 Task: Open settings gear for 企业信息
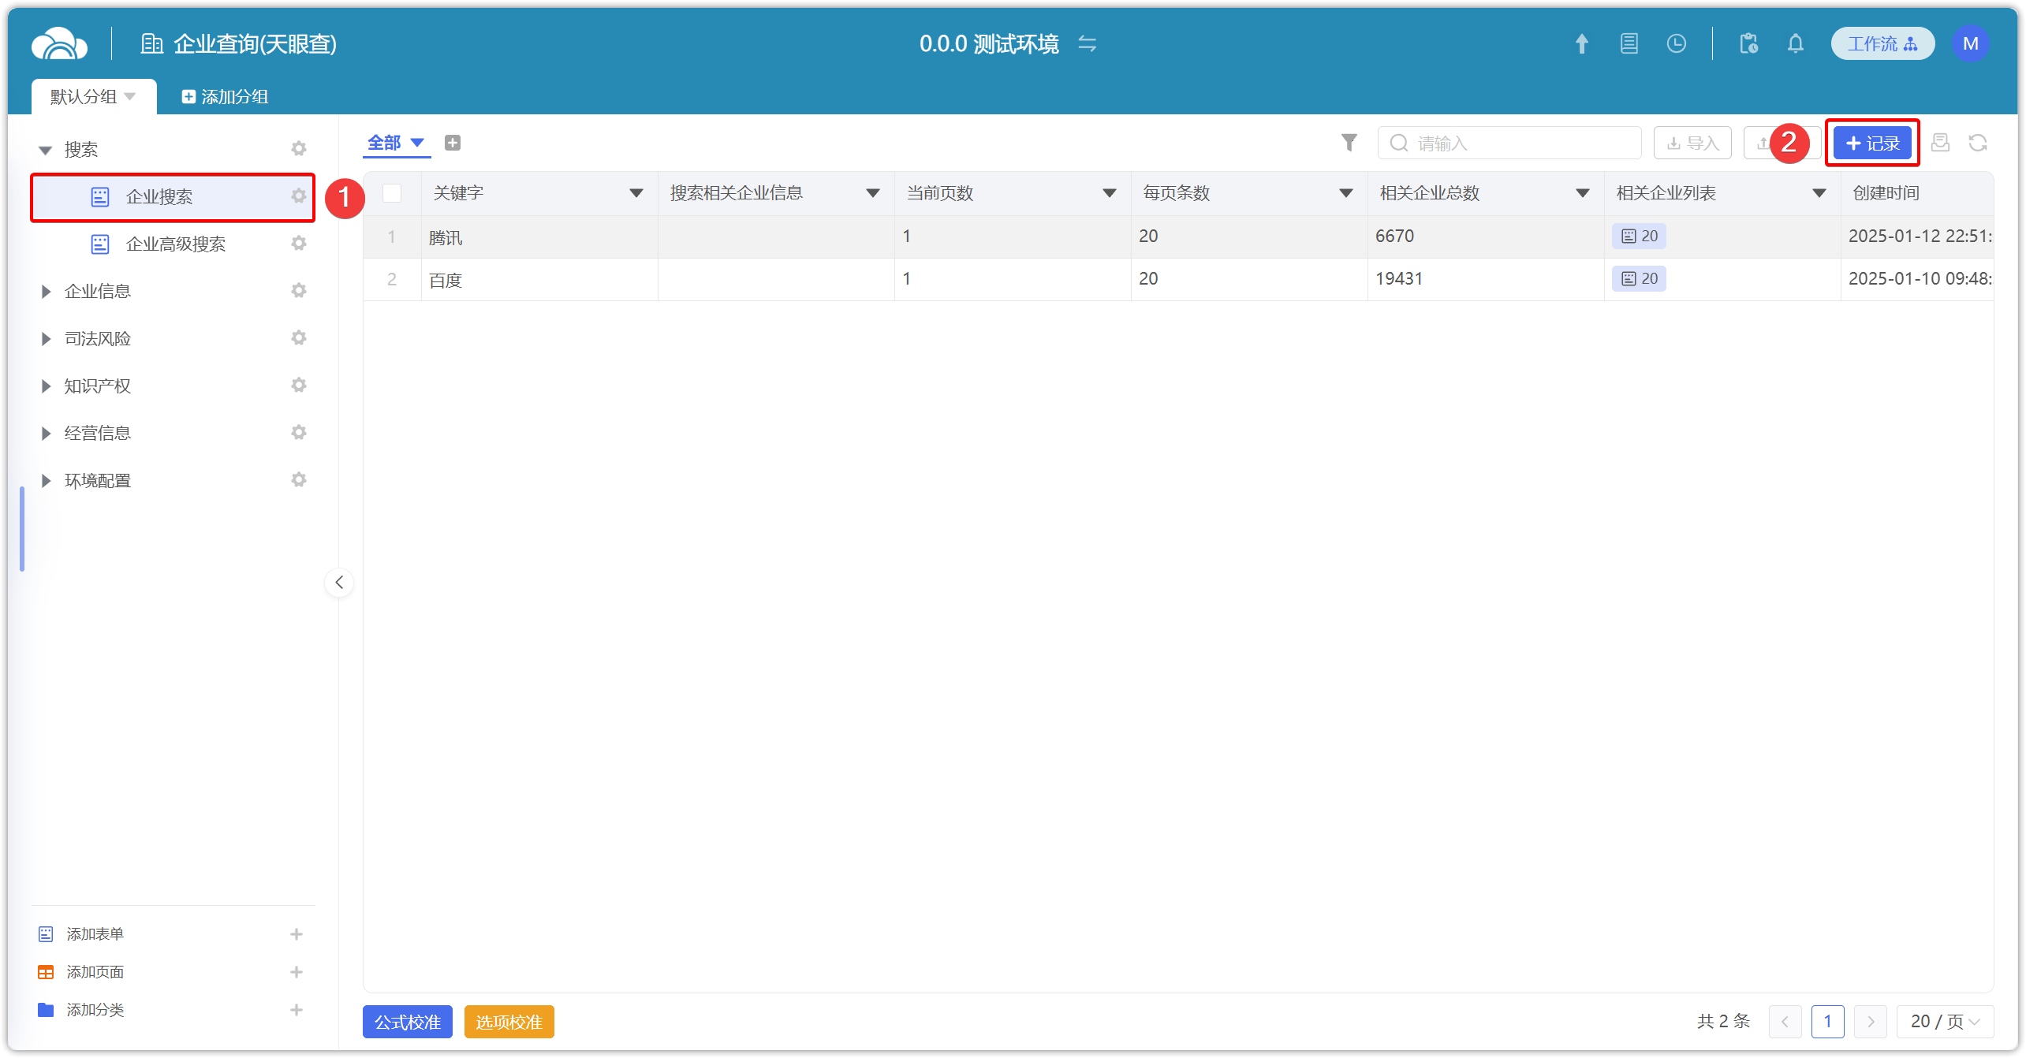pos(298,290)
